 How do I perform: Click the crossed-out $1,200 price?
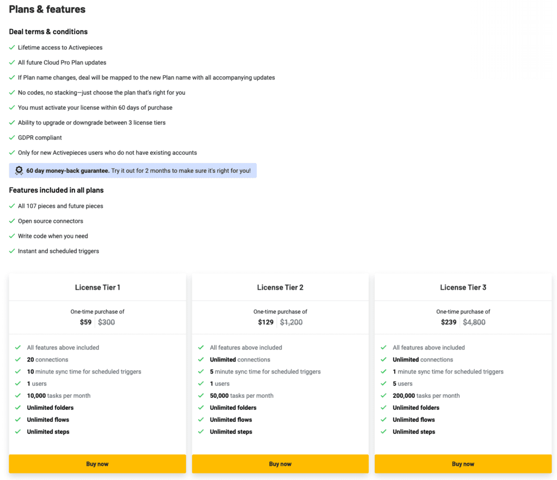tap(292, 322)
